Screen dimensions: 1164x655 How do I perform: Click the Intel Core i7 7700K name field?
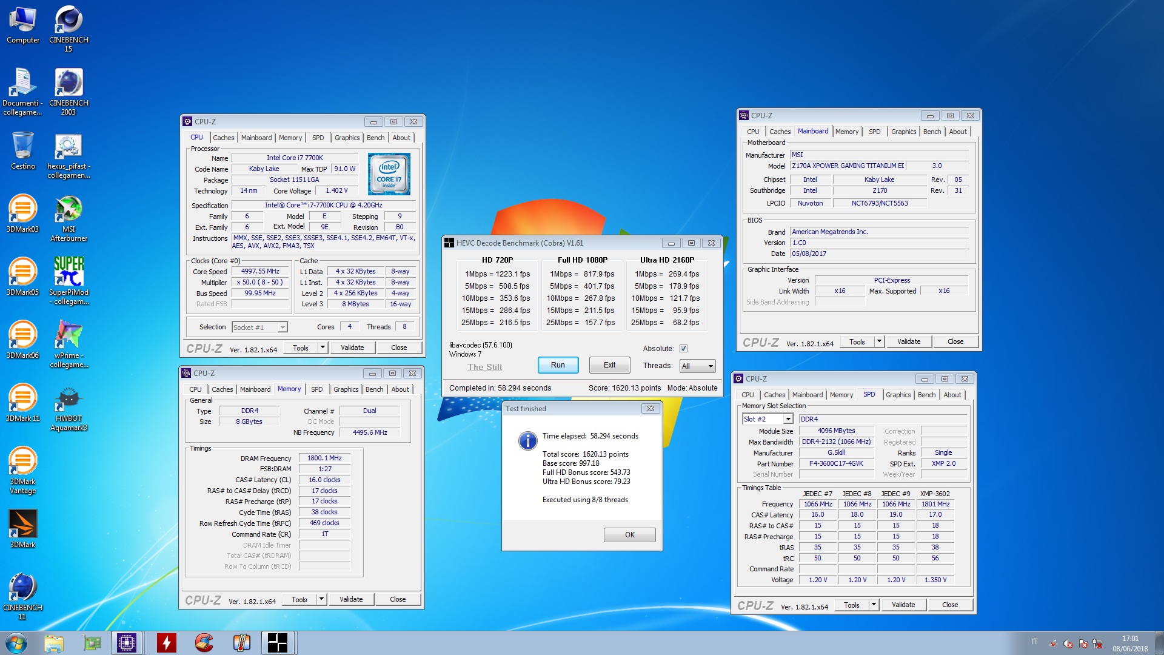[x=295, y=158]
